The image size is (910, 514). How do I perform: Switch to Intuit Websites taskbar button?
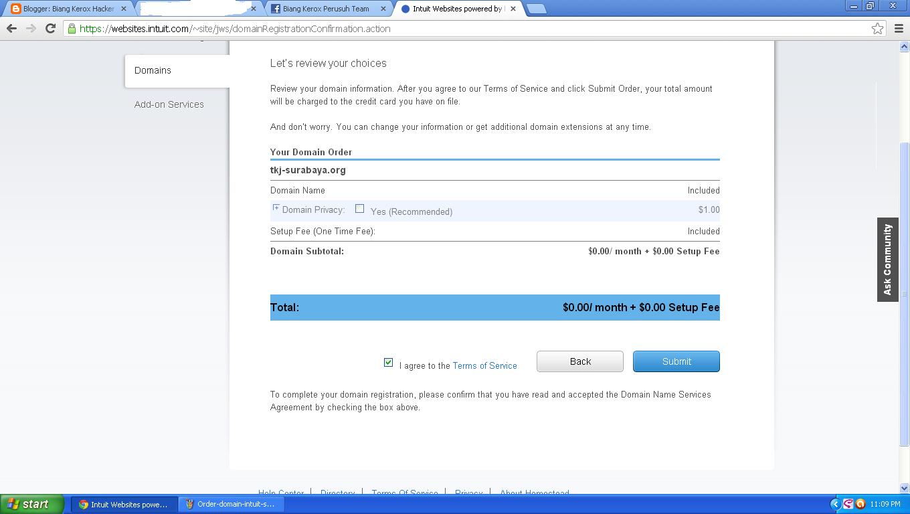[x=124, y=504]
